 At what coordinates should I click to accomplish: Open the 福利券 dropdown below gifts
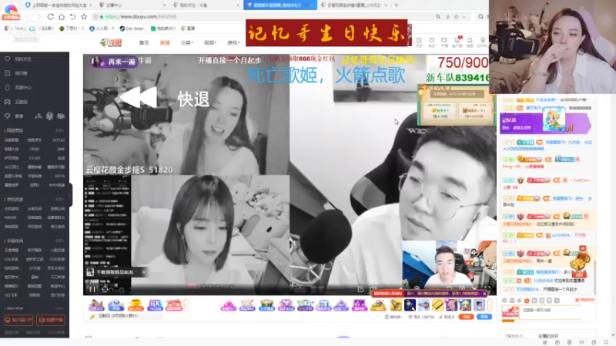393,317
